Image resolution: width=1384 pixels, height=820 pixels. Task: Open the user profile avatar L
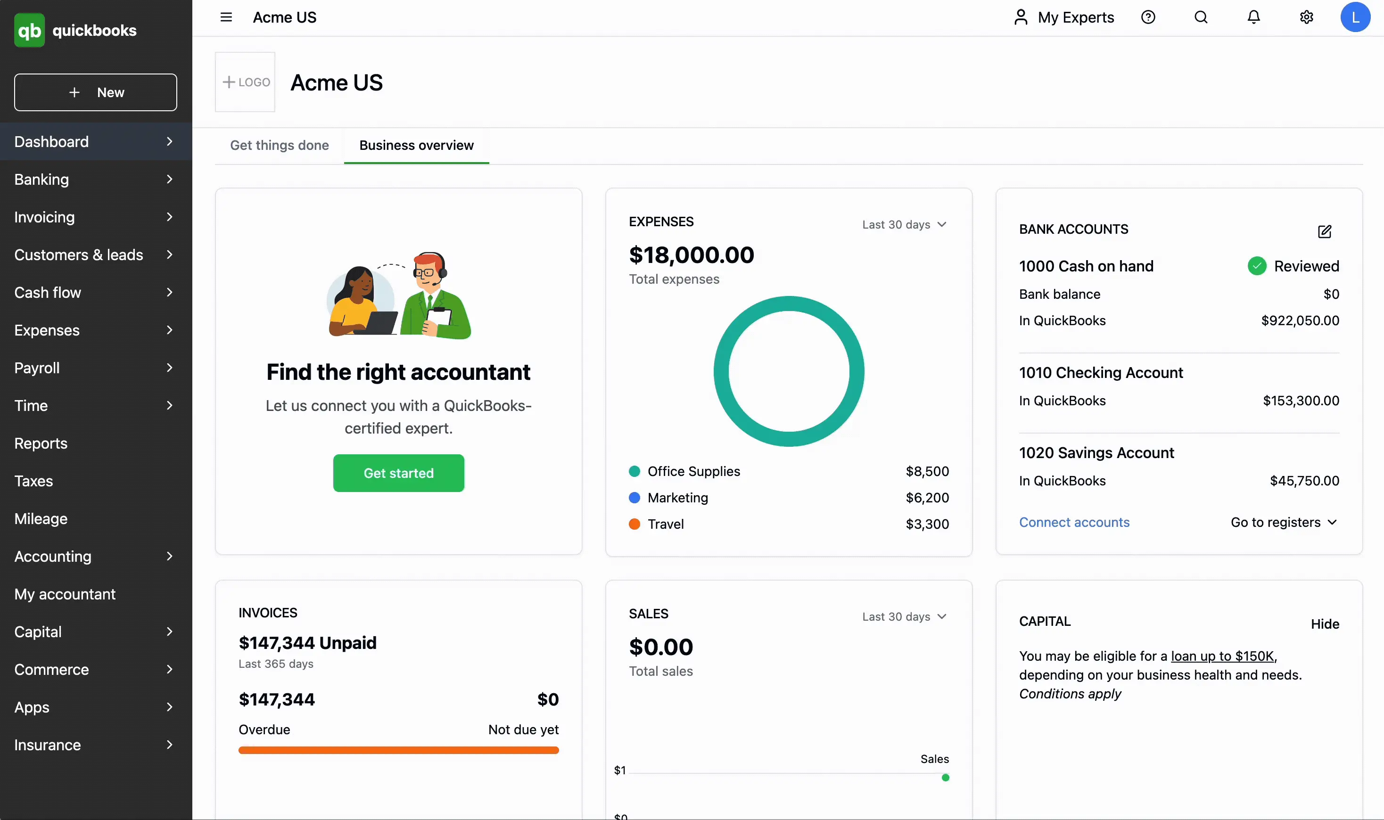pyautogui.click(x=1355, y=17)
